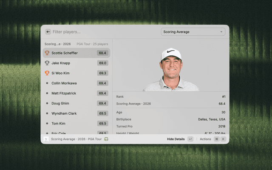Viewport: 272px width, 170px height.
Task: Click the green icon after PGA Tour
Action: (x=106, y=139)
